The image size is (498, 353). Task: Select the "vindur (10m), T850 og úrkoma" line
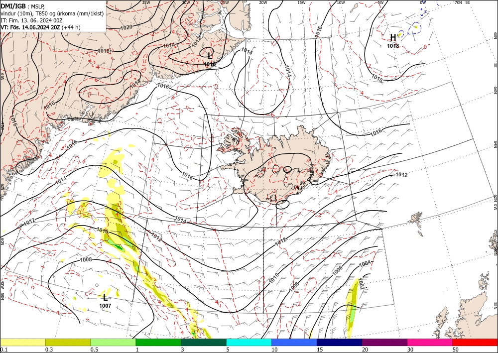point(52,13)
